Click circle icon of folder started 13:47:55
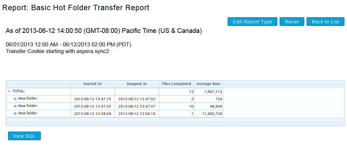The image size is (347, 145). [x=15, y=106]
